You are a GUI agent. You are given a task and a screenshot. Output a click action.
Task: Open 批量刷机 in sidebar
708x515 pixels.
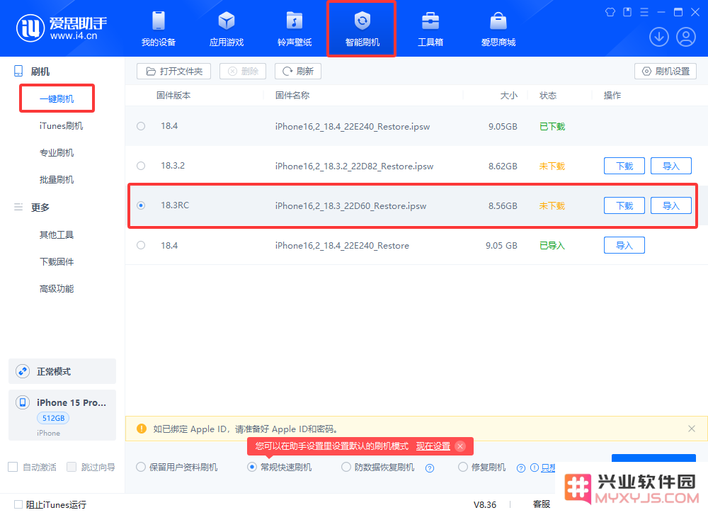click(x=57, y=180)
